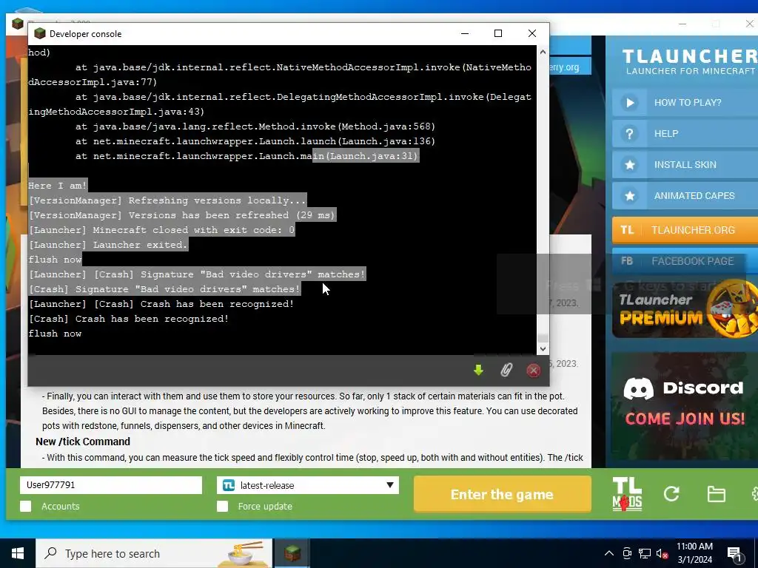Show hidden system tray icons
The height and width of the screenshot is (568, 758).
[x=609, y=553]
